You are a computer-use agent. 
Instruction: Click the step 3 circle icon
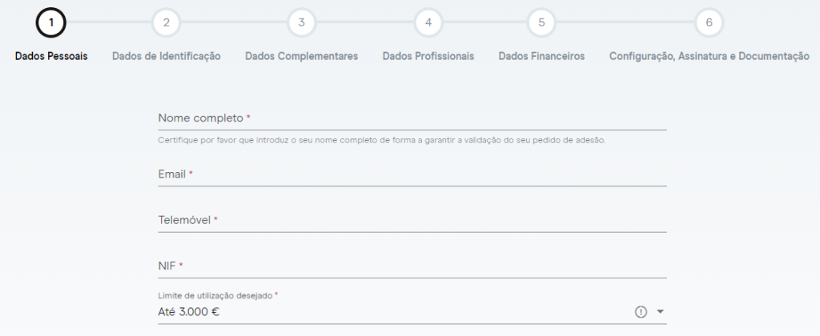pos(301,22)
